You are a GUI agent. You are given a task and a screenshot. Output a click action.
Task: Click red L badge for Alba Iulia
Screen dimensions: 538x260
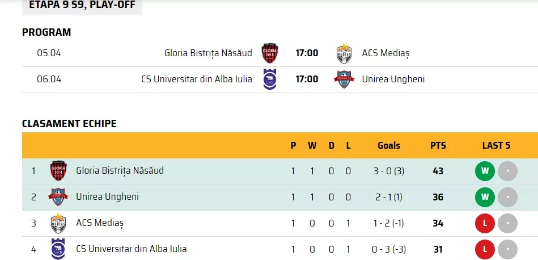click(485, 249)
